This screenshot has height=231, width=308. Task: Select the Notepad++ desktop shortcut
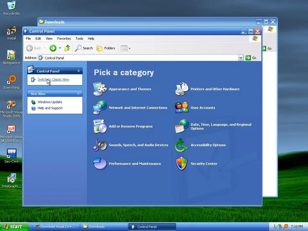tap(12, 57)
